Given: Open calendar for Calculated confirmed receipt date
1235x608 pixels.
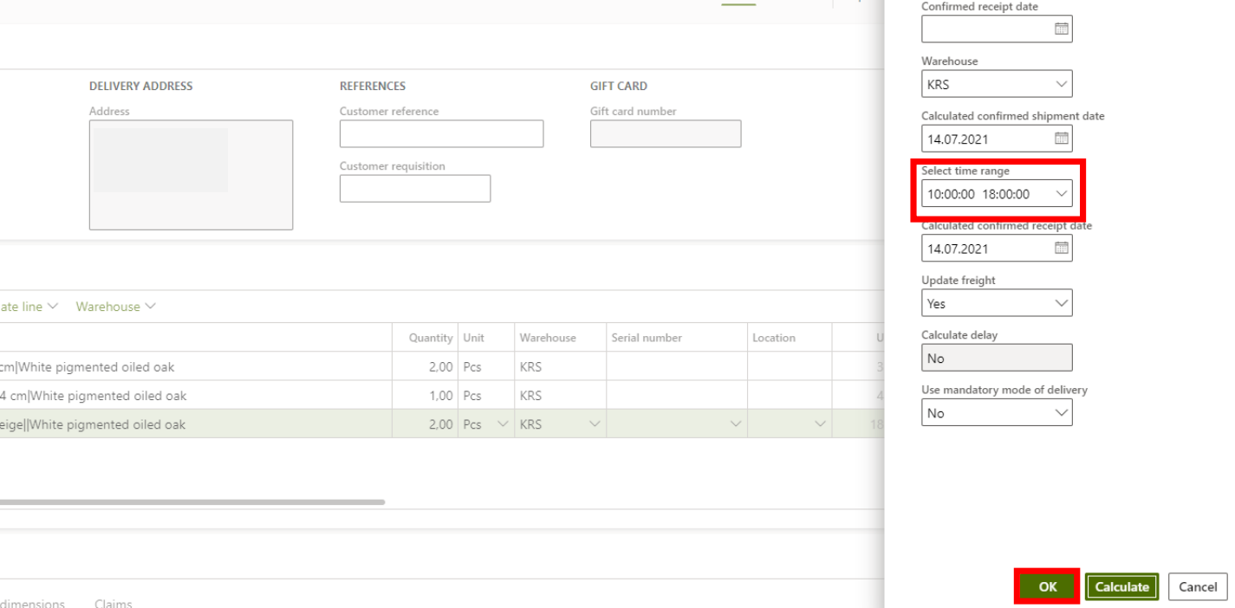Looking at the screenshot, I should click(1061, 249).
